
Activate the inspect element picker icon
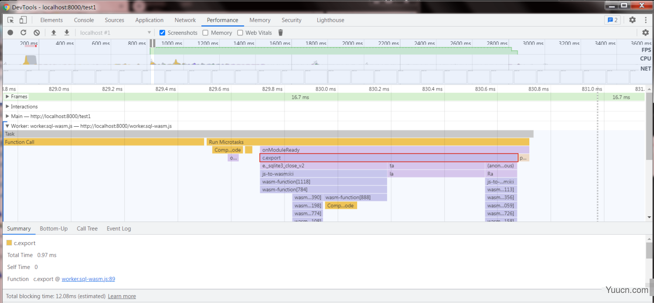pos(11,20)
